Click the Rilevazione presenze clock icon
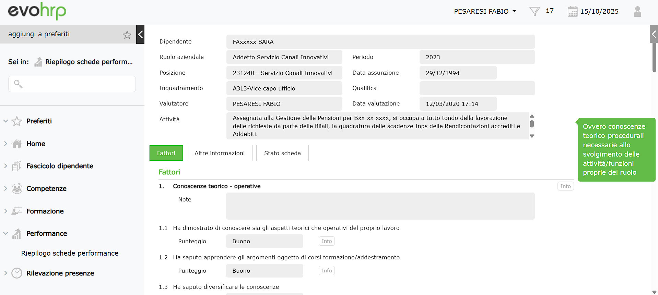 [17, 273]
